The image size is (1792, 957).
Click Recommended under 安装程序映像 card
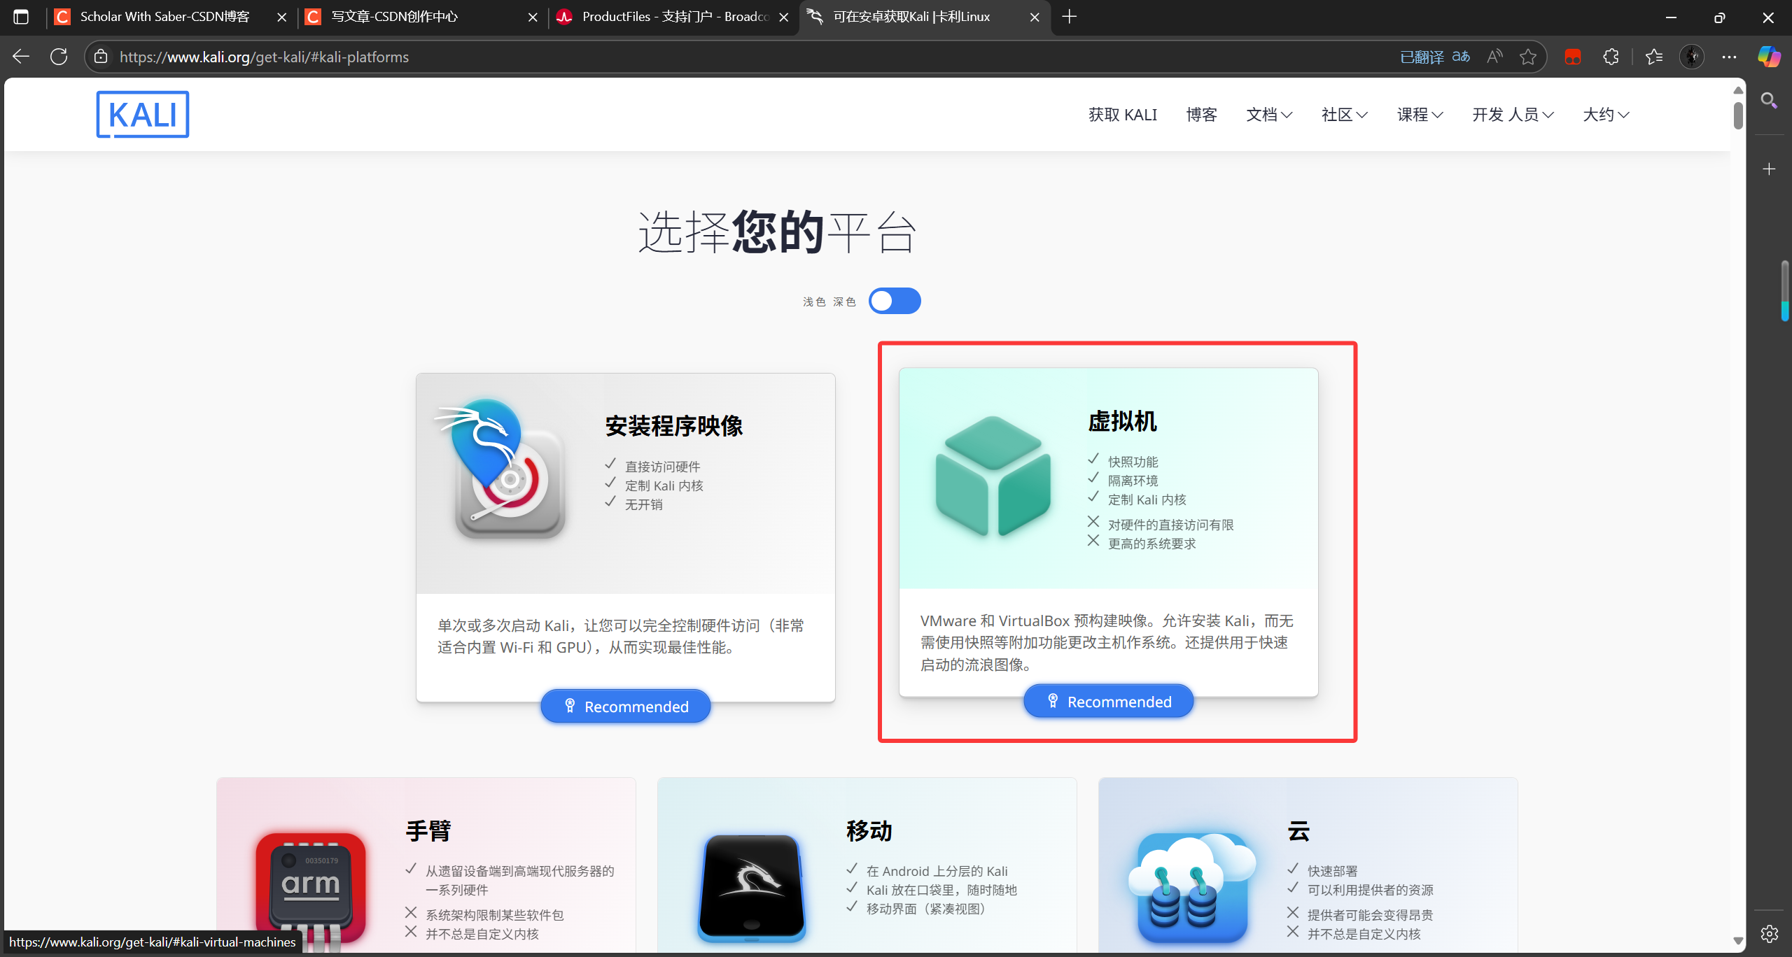click(x=625, y=706)
